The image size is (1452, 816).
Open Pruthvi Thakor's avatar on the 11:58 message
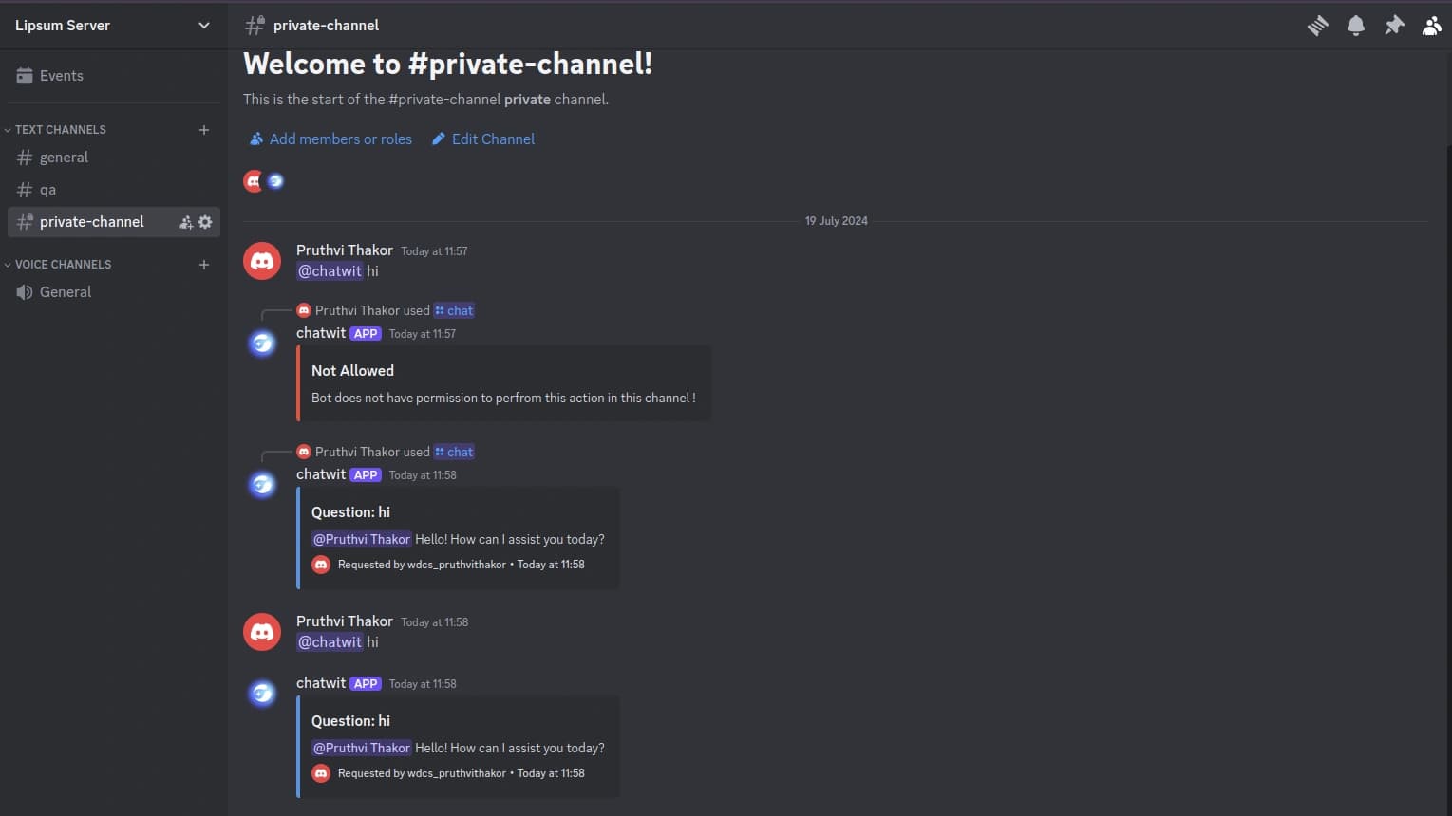(x=262, y=632)
